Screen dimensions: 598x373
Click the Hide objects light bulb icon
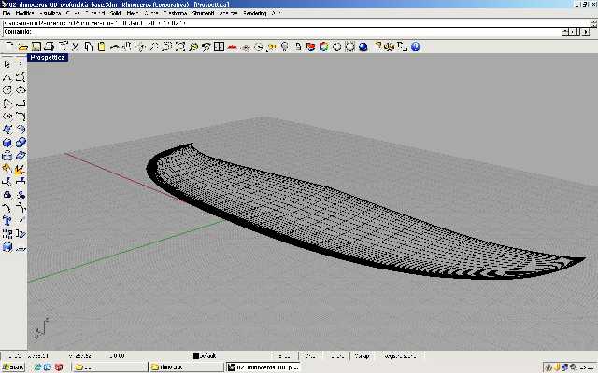click(284, 46)
